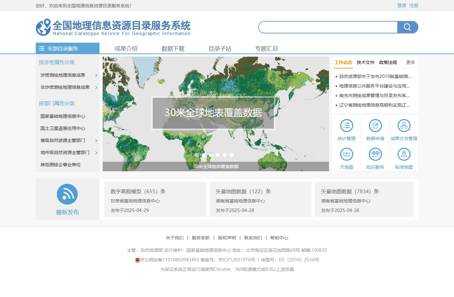The height and width of the screenshot is (297, 454).
Task: Select the first carousel dot indicator
Action: 197,155
